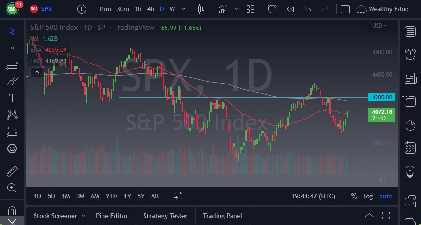Activate the zoom in tool
Viewport: 421px width, 225px height.
point(12,188)
